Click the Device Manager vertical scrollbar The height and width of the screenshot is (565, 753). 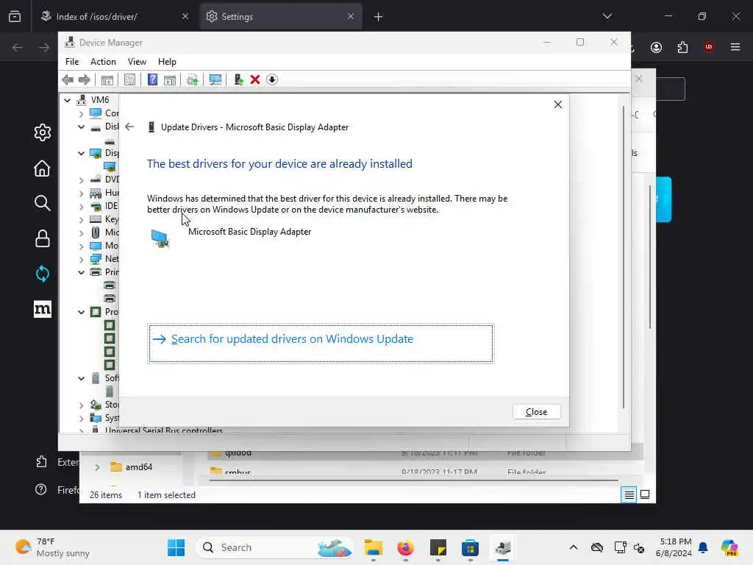624,257
